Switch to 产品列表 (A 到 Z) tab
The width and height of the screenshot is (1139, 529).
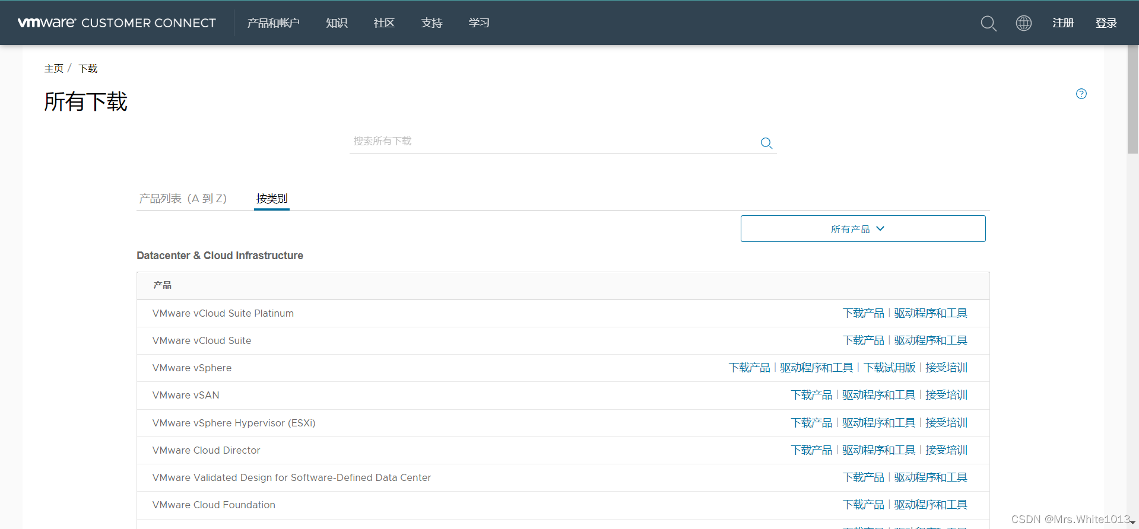click(183, 199)
